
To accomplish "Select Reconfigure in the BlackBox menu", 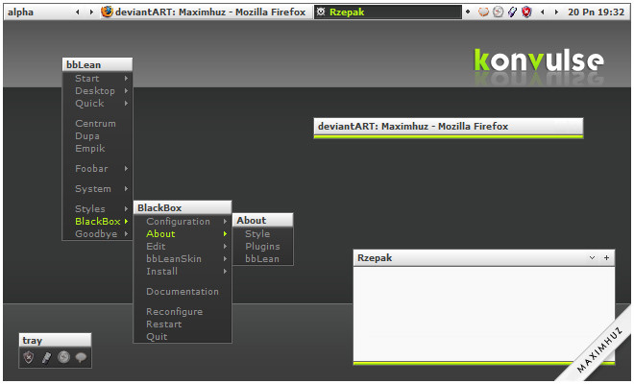I will (x=183, y=312).
